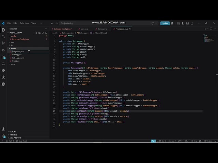Click the Customize Layout icon
The height and width of the screenshot is (163, 218).
(x=178, y=23)
